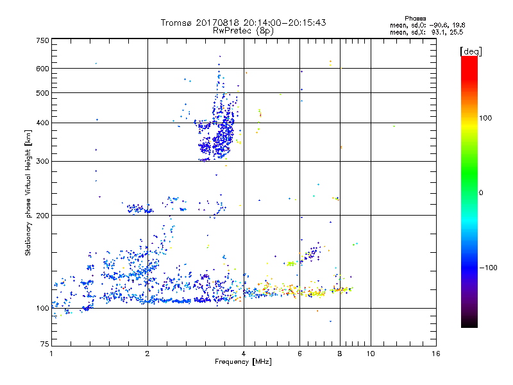Click the x-axis '10' tick label
Screen dimensions: 513x385
pyautogui.click(x=371, y=354)
